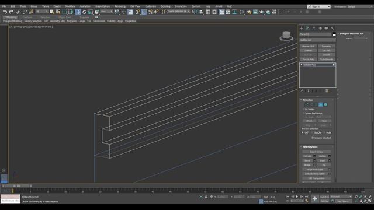Click the Select and Place icon
This screenshot has width=374, height=210.
(96, 12)
